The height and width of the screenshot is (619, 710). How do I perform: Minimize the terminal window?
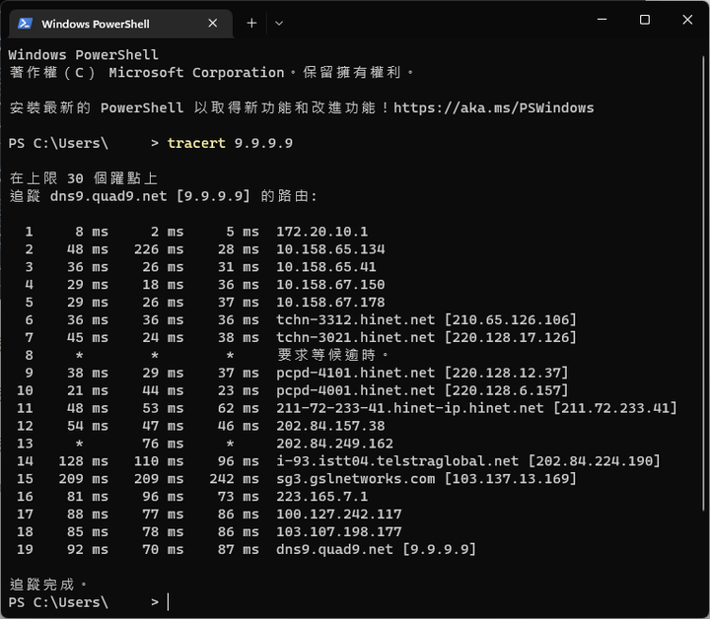point(602,20)
